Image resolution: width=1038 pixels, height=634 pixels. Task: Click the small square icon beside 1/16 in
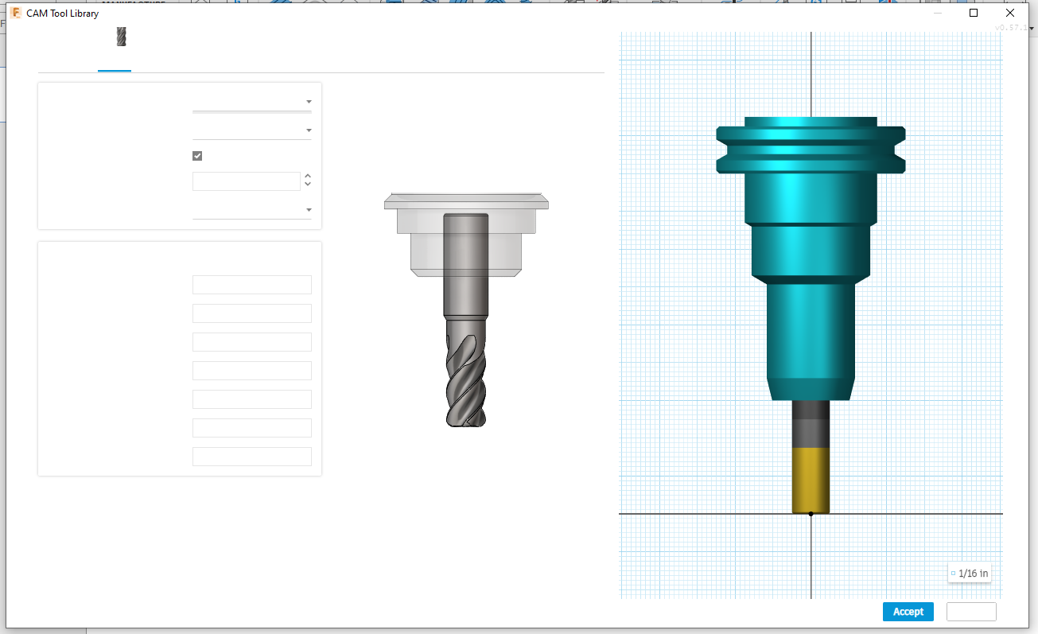[954, 573]
